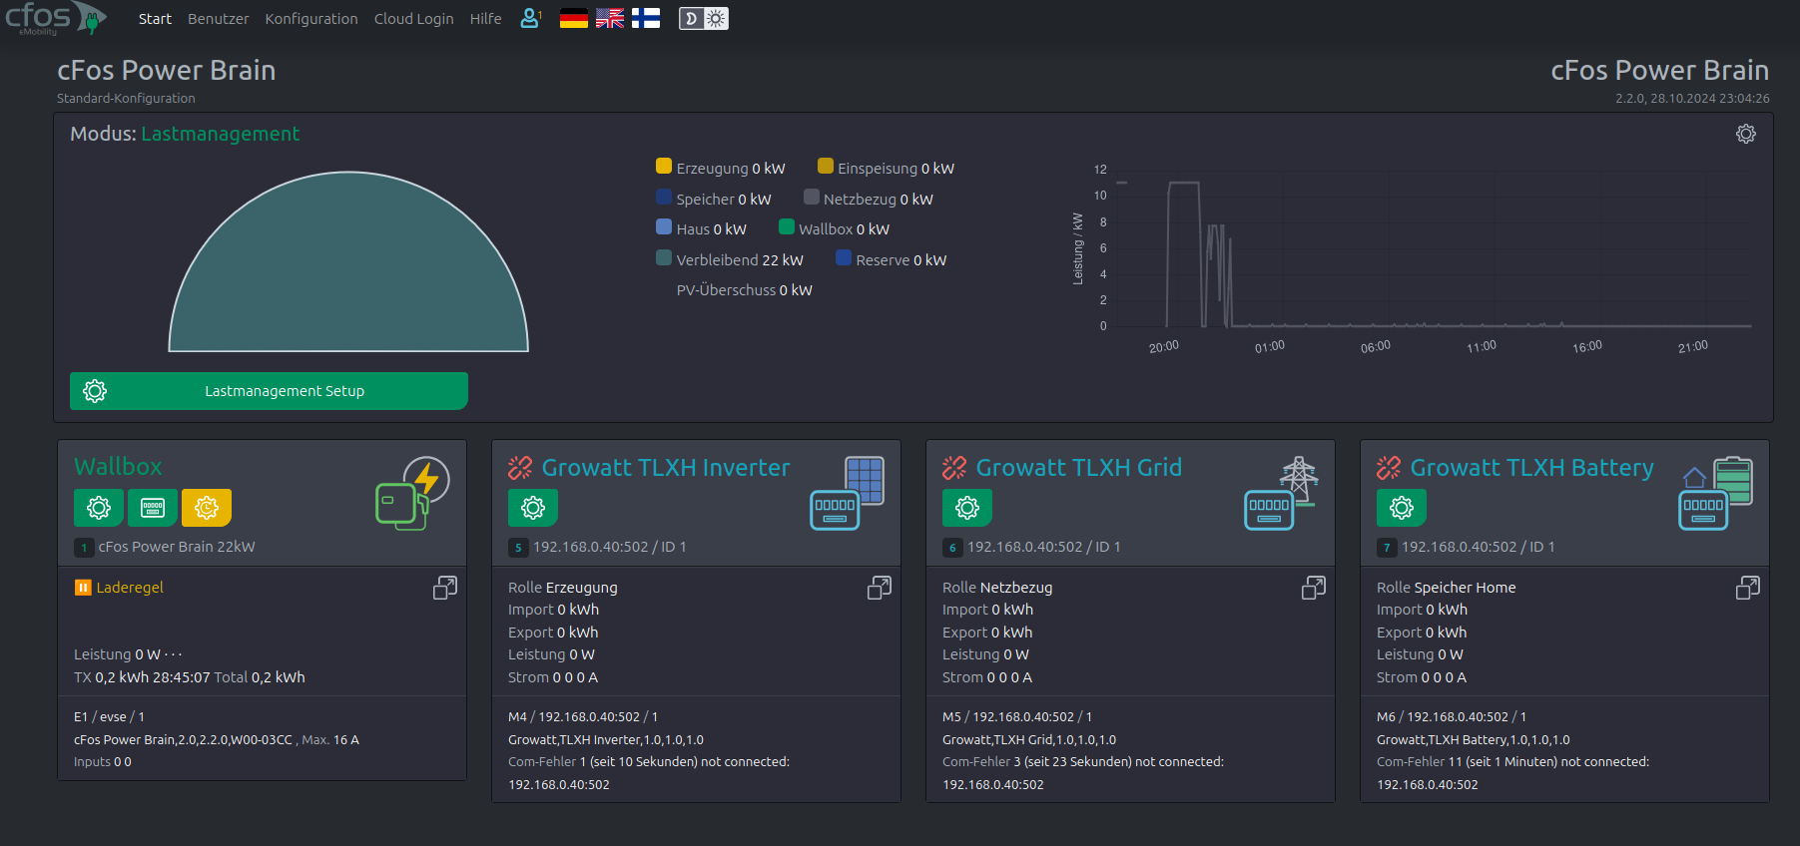Click device number 6 badge on Grid
1800x846 pixels.
(x=952, y=548)
